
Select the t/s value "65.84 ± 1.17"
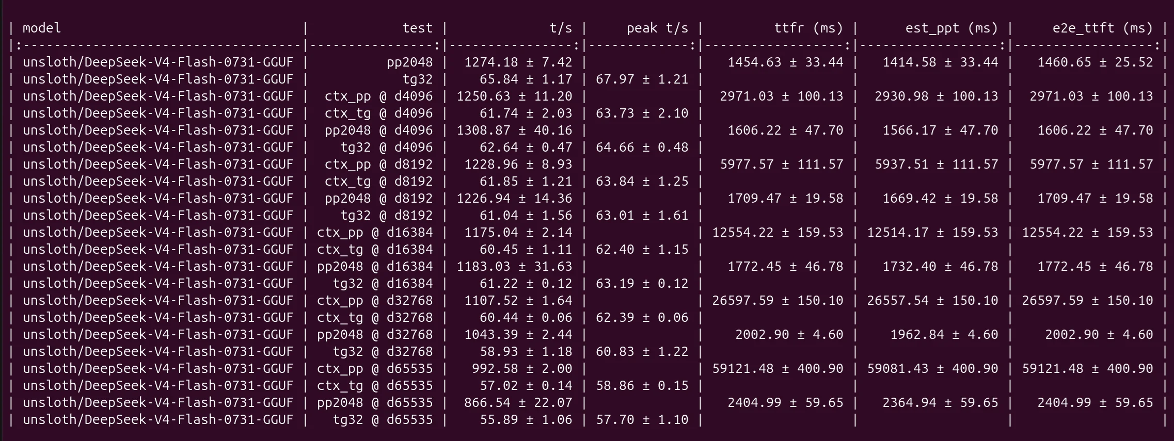coord(526,79)
